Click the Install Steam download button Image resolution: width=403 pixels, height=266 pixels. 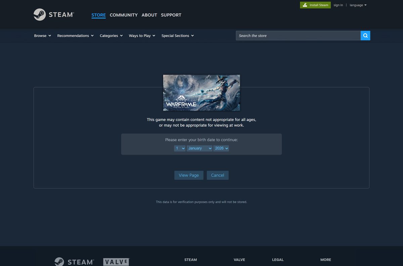tap(315, 5)
